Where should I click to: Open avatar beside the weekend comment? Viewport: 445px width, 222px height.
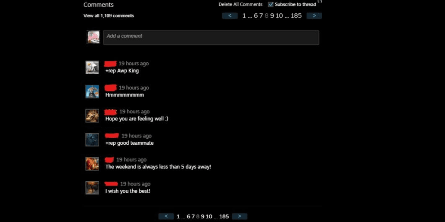92,164
